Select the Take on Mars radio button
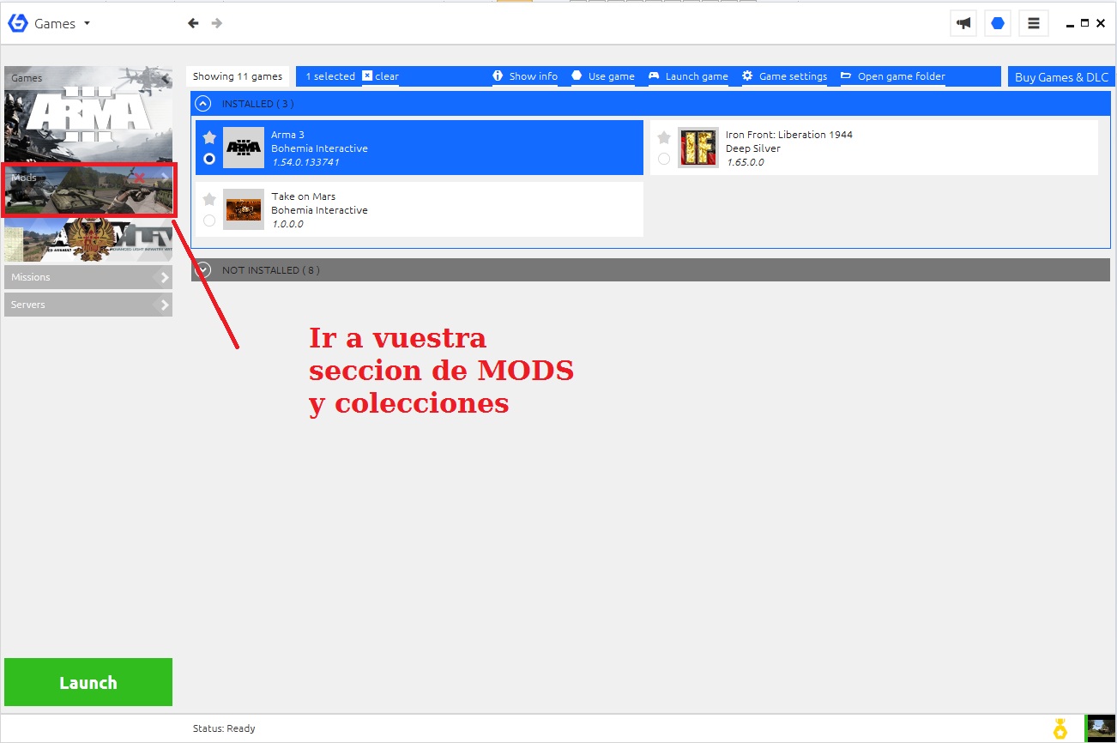1117x743 pixels. 209,220
